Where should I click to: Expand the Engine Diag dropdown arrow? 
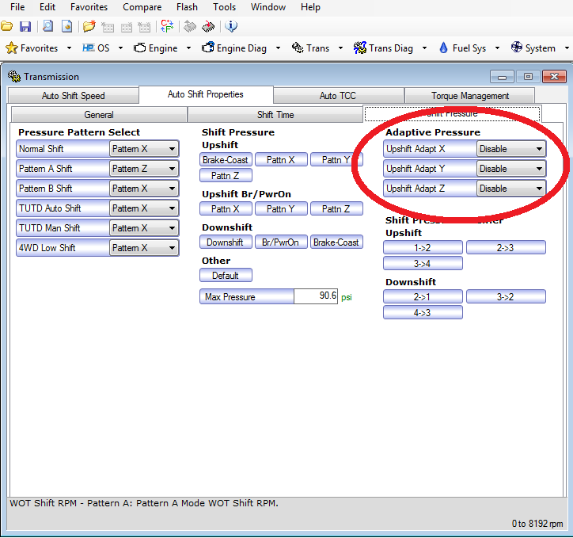[x=278, y=48]
